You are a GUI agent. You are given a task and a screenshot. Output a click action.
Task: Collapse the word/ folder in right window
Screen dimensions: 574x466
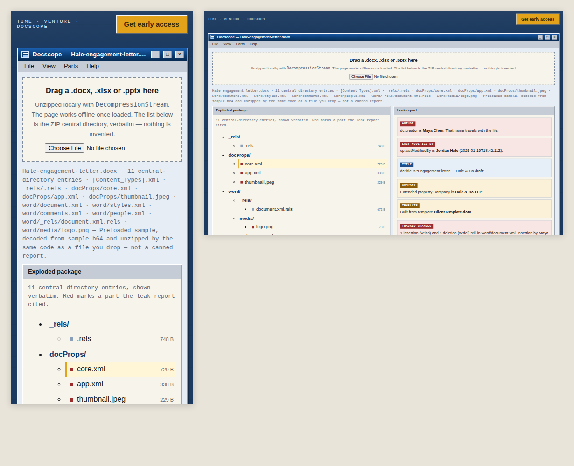click(x=234, y=192)
